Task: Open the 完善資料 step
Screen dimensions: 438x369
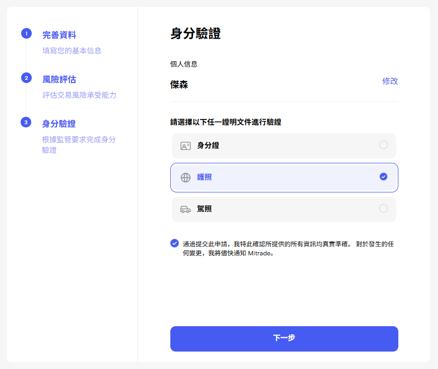Action: [59, 35]
